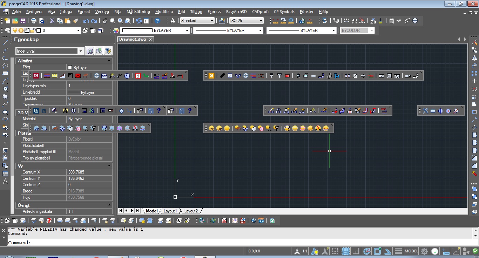
Task: Open Print Preview from the toolbar
Action: click(x=42, y=21)
